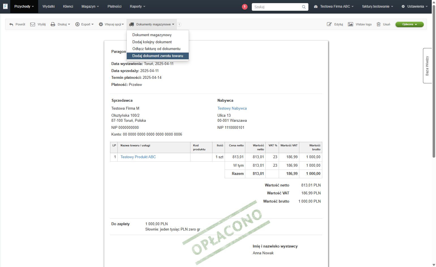Expand the Magazyn dropdown
The image size is (436, 267).
click(90, 6)
